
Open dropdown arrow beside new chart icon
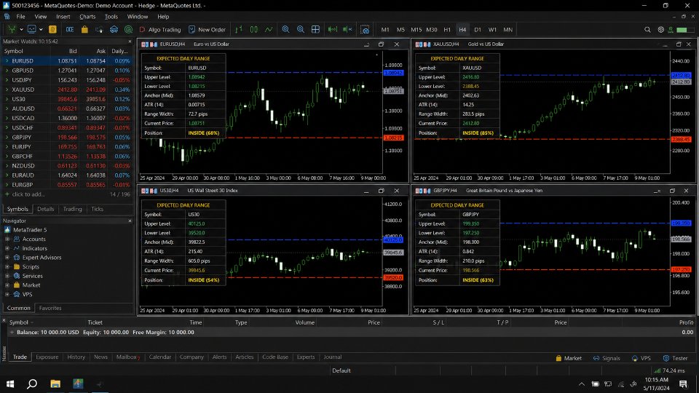pos(21,29)
